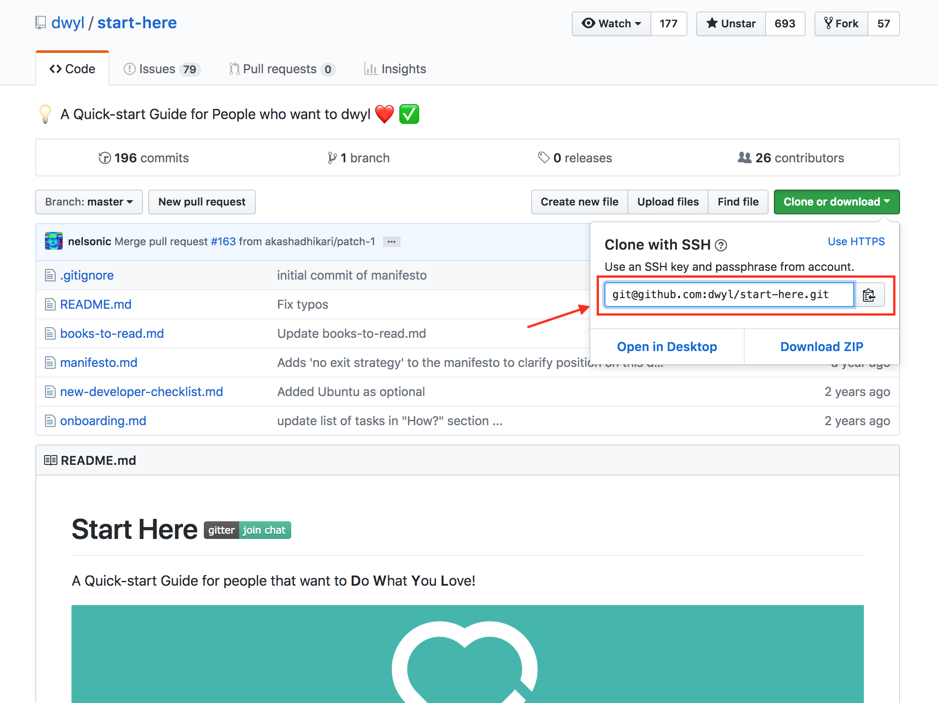Open 'Added Ubuntu as optional' commit message
938x703 pixels.
(351, 392)
